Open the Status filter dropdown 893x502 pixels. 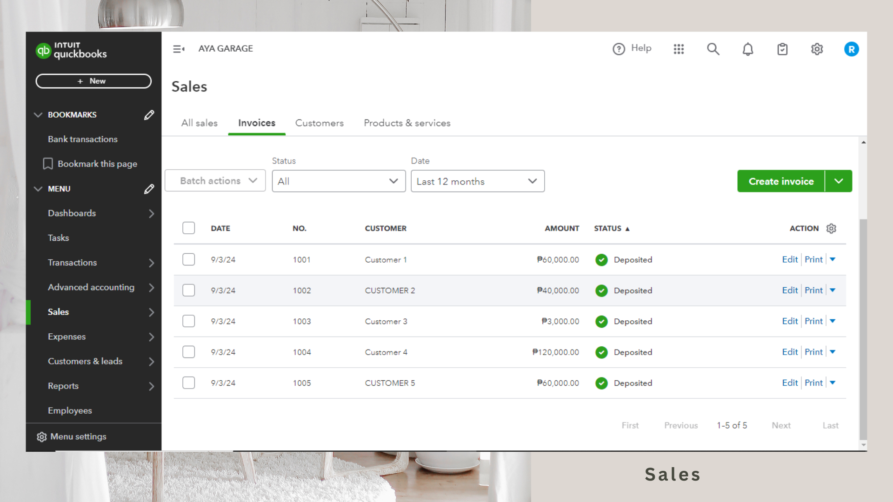pos(339,181)
